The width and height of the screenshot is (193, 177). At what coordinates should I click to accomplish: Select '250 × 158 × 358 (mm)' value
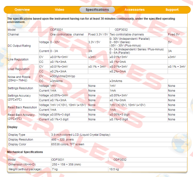tap(66, 165)
